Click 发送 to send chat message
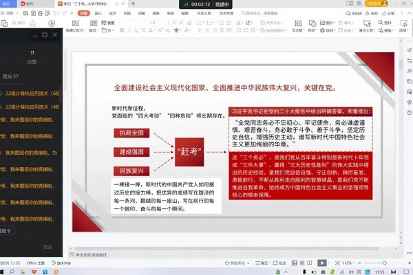413x275 pixels. click(x=47, y=247)
